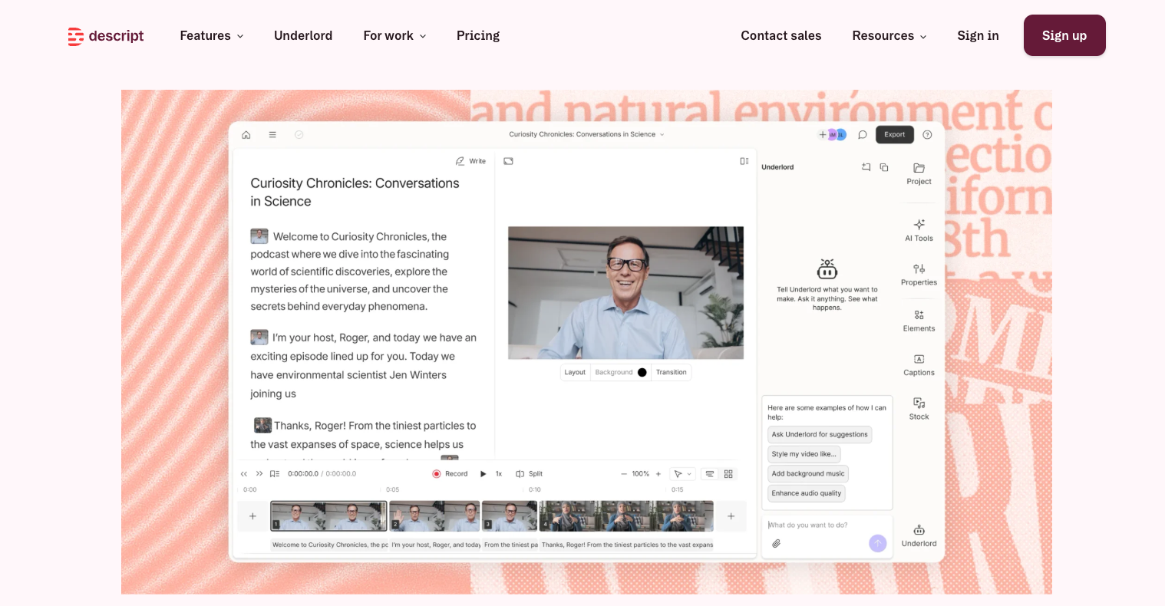Expand the For work dropdown
Screen dimensions: 1165x606
click(x=394, y=36)
